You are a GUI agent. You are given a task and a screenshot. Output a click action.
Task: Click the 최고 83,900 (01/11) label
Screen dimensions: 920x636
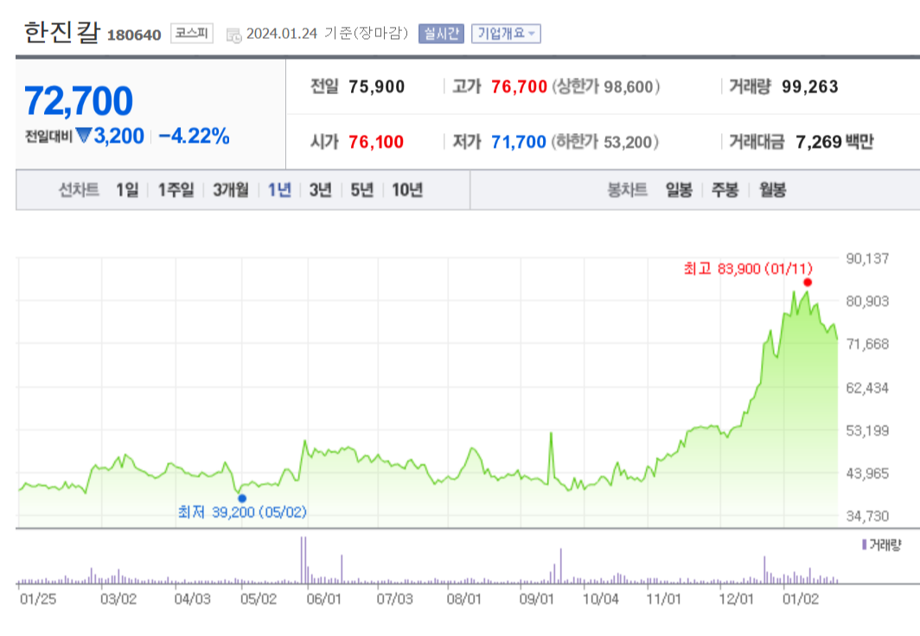click(747, 269)
